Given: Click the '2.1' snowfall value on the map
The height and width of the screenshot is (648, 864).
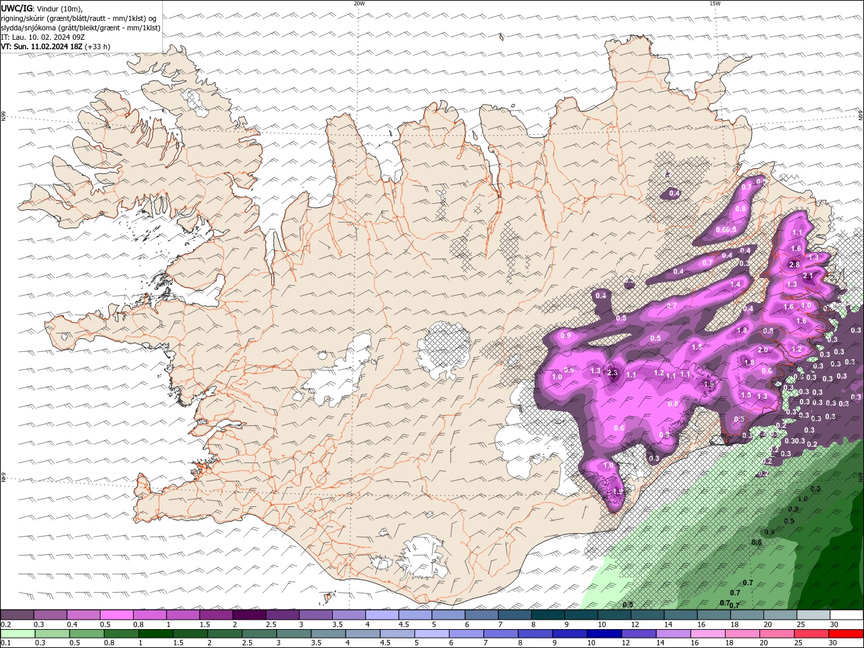Looking at the screenshot, I should click(x=808, y=276).
